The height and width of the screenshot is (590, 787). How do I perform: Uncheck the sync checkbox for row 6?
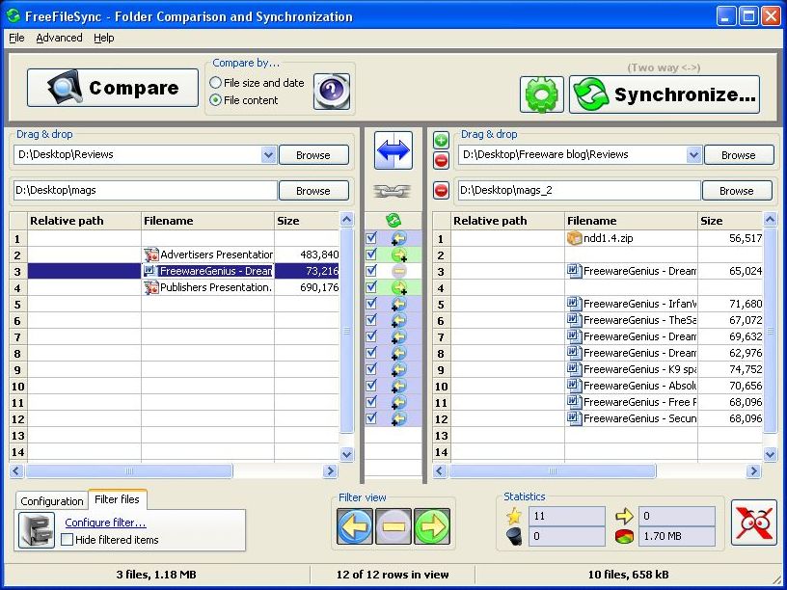tap(371, 320)
